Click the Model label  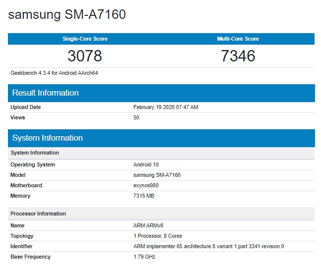[x=18, y=175]
